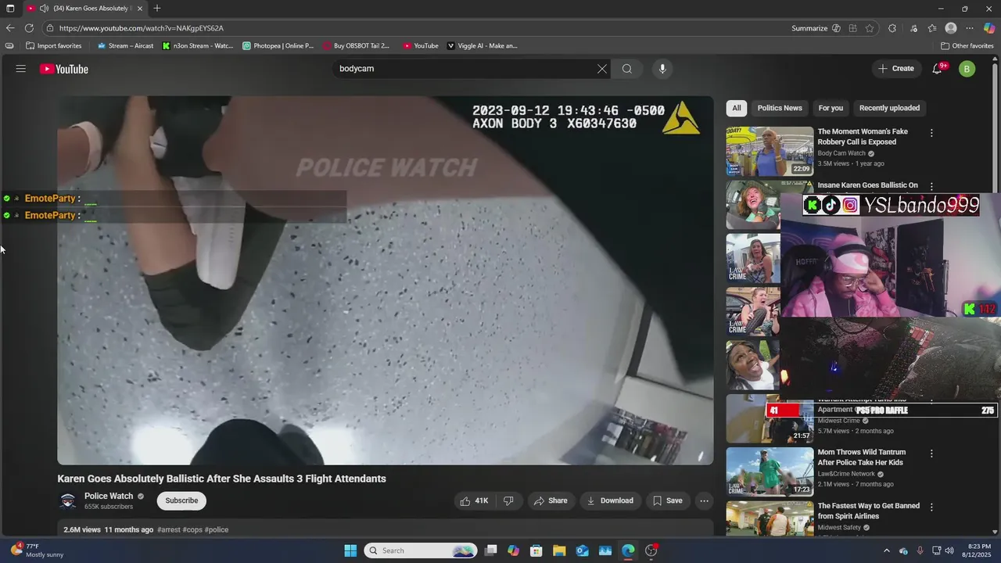Click the #arrest hashtag
The image size is (1001, 563).
pos(168,530)
